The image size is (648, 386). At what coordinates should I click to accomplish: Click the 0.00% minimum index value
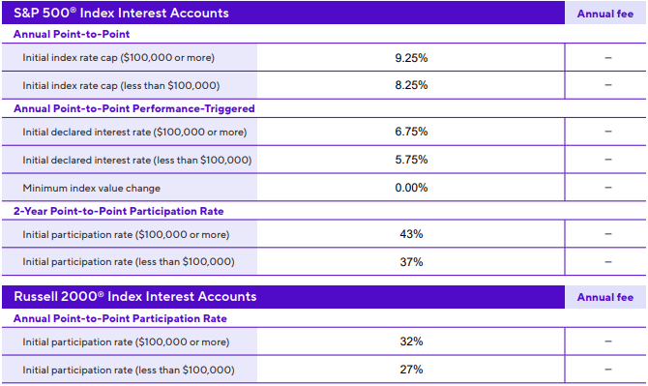tap(411, 188)
